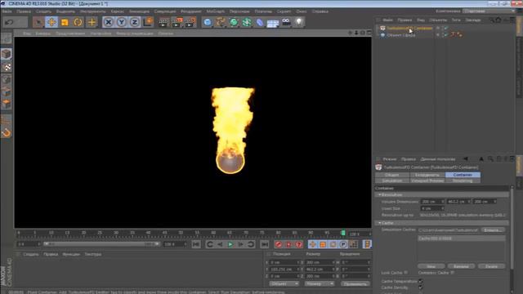
Task: Open the layout dropdown at top right
Action: [x=489, y=11]
